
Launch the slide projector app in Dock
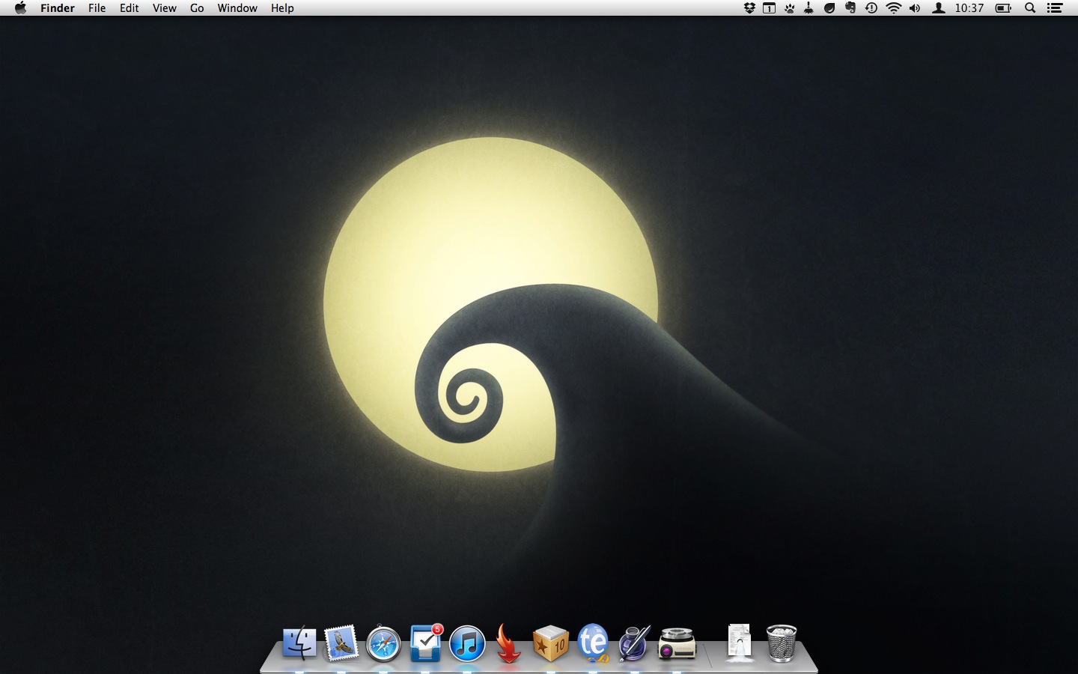pos(677,644)
